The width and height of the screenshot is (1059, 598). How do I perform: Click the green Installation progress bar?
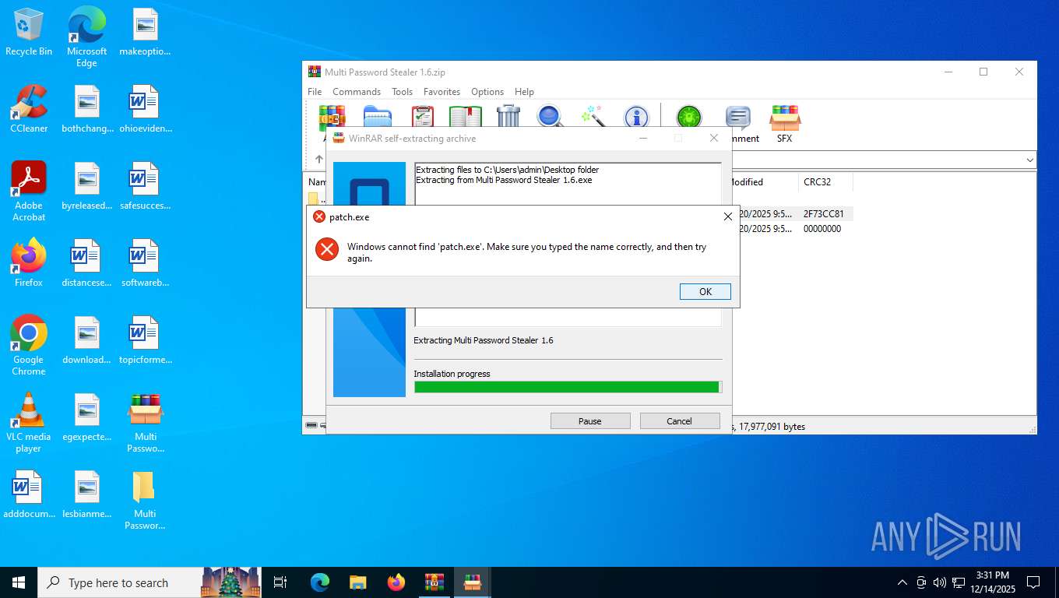tap(568, 387)
